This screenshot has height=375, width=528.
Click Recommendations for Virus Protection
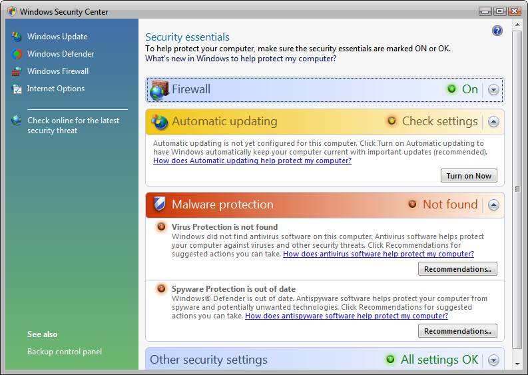coord(457,269)
